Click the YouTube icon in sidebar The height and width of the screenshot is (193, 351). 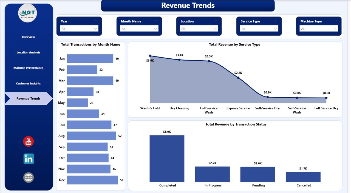(28, 141)
